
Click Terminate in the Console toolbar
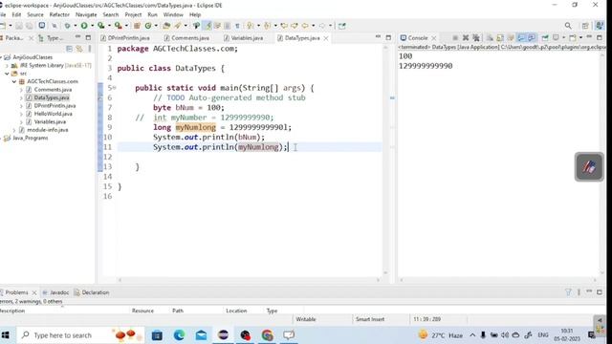pyautogui.click(x=455, y=38)
